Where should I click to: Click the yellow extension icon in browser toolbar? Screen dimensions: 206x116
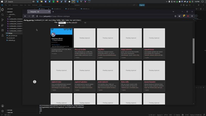(x=184, y=16)
